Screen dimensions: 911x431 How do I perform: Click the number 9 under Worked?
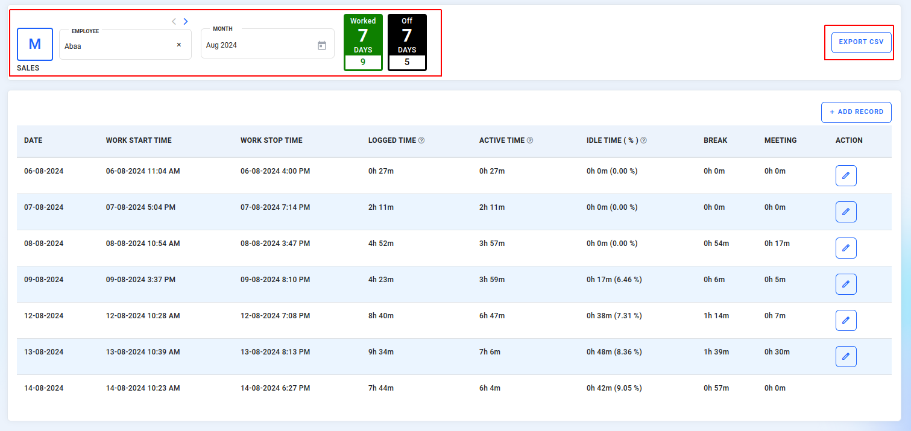click(363, 61)
